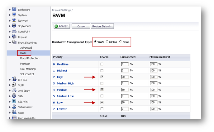Enable the Medium Low priority checkbox
This screenshot has width=214, height=132.
coord(102,96)
